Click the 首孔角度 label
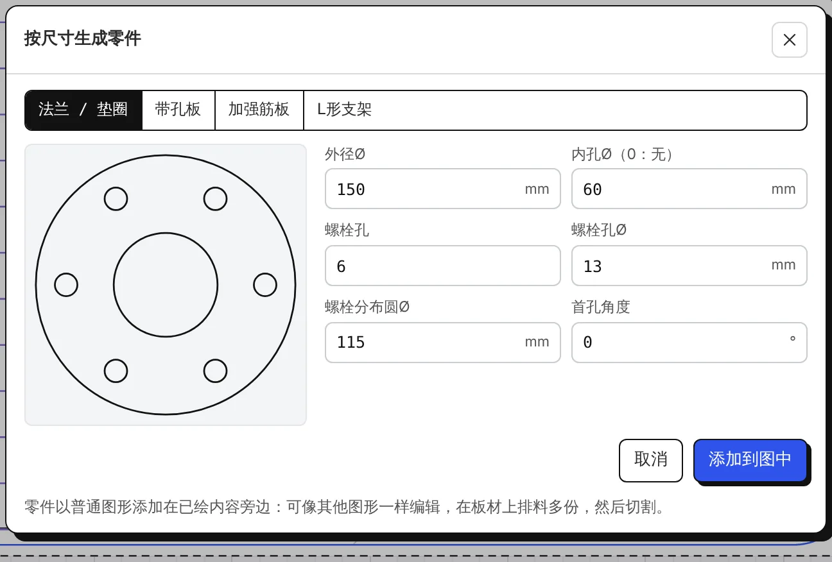The height and width of the screenshot is (562, 832). pyautogui.click(x=601, y=307)
